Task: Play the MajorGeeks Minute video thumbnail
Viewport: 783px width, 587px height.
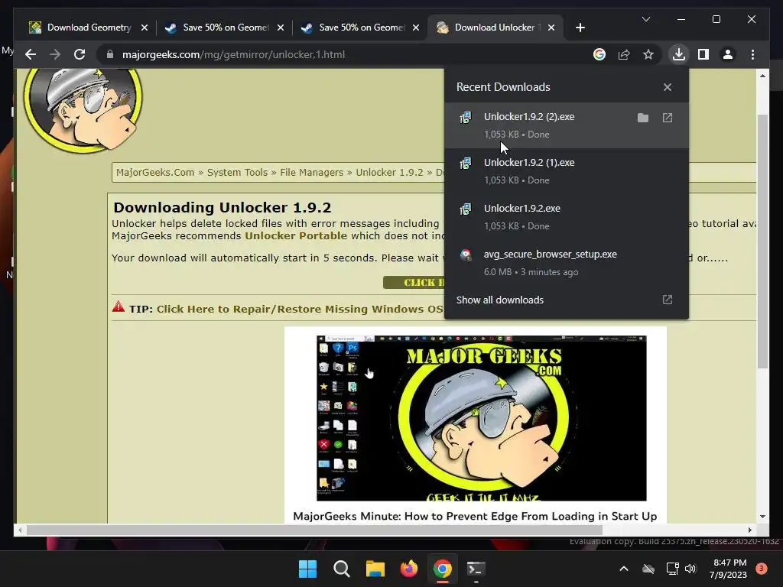Action: coord(482,418)
